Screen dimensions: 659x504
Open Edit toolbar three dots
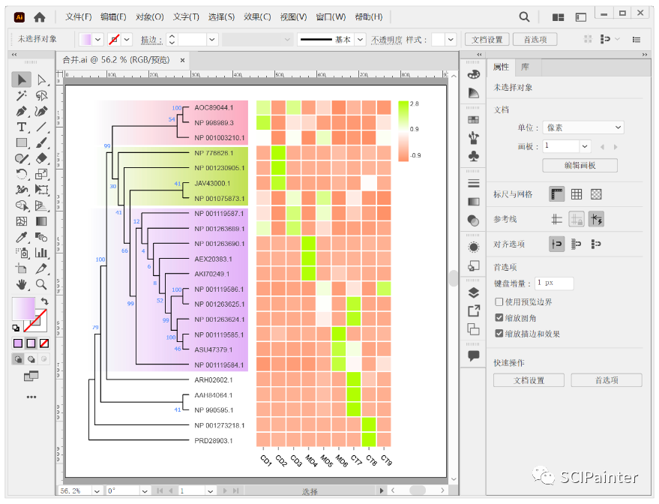point(31,397)
